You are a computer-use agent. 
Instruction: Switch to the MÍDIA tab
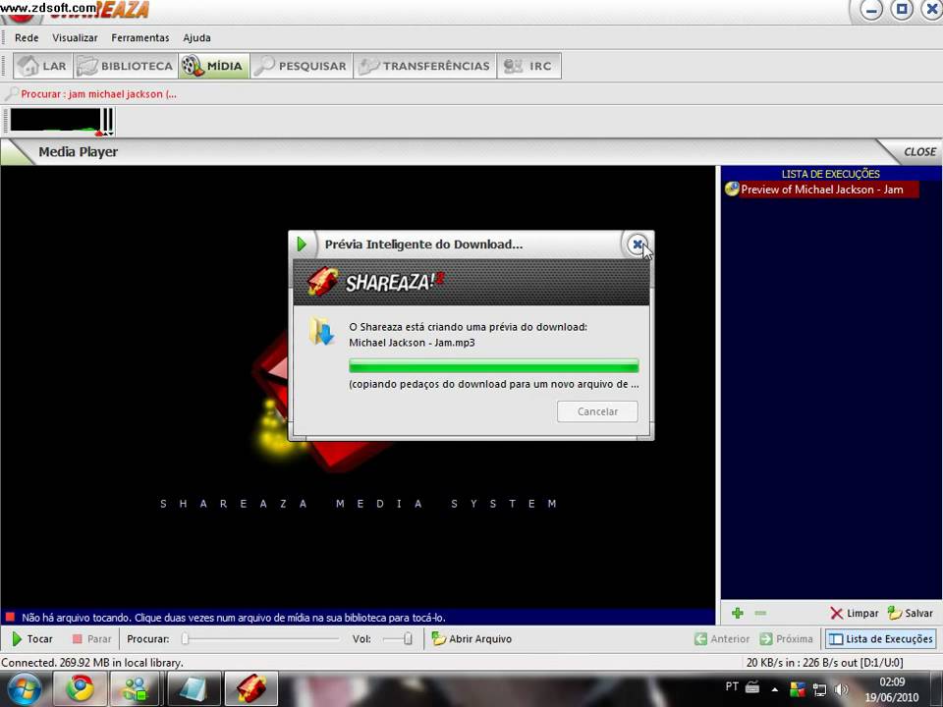click(213, 66)
